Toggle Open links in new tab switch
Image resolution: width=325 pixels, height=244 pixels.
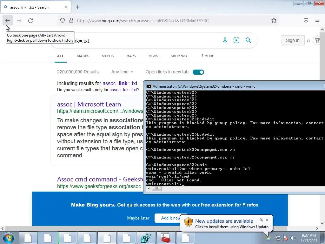point(198,72)
